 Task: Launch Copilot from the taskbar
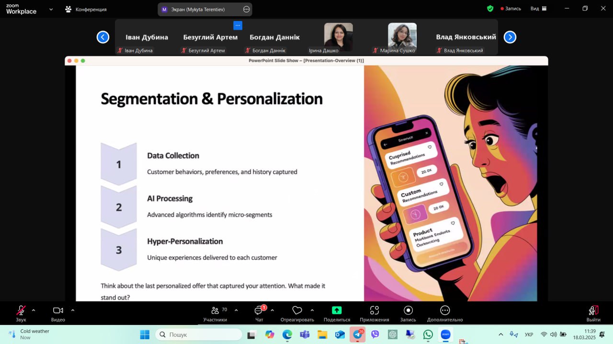[270, 334]
